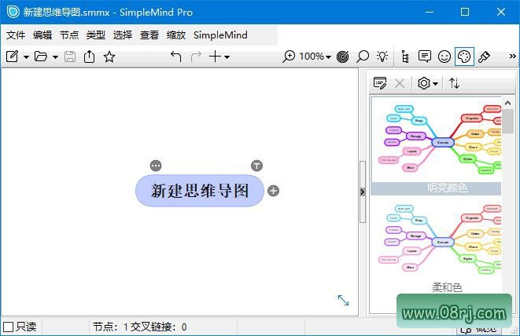This screenshot has height=336, width=520.
Task: Open the 文件 menu
Action: (16, 35)
